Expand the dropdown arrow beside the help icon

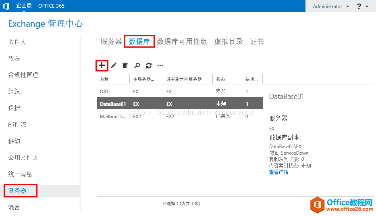(367, 6)
